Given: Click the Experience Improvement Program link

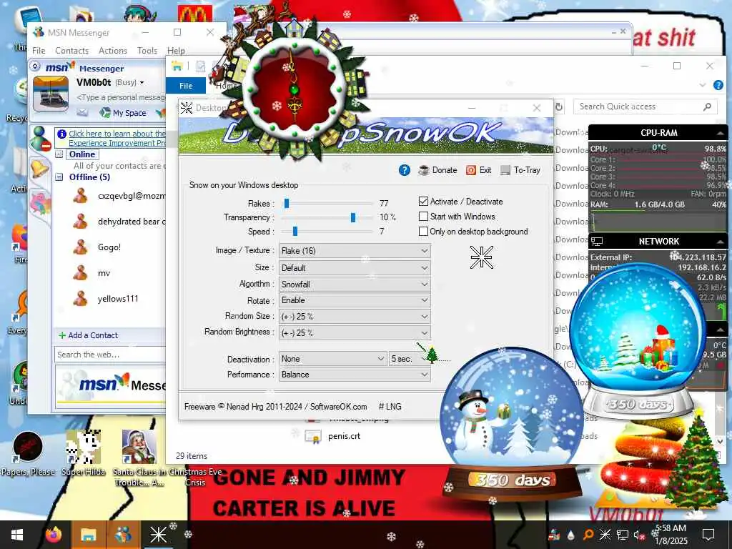Looking at the screenshot, I should [x=117, y=138].
